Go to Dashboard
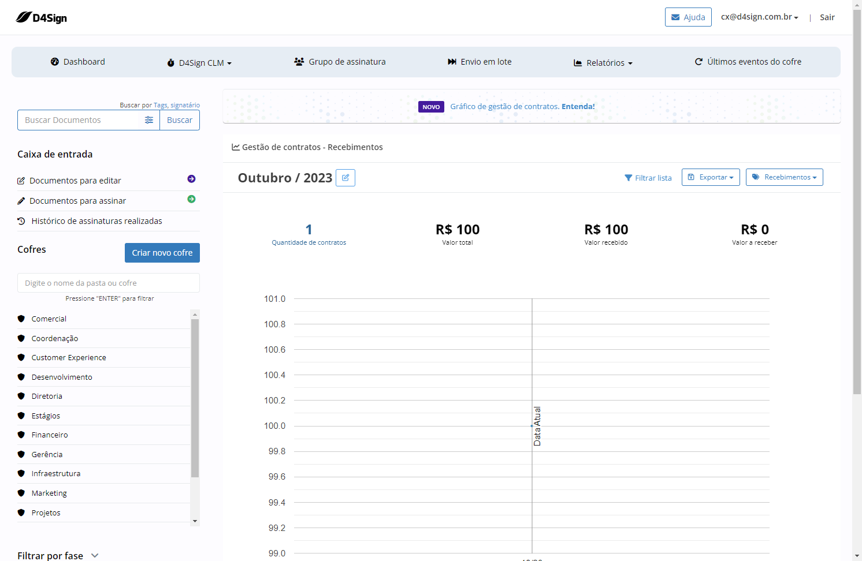862x561 pixels. point(78,62)
